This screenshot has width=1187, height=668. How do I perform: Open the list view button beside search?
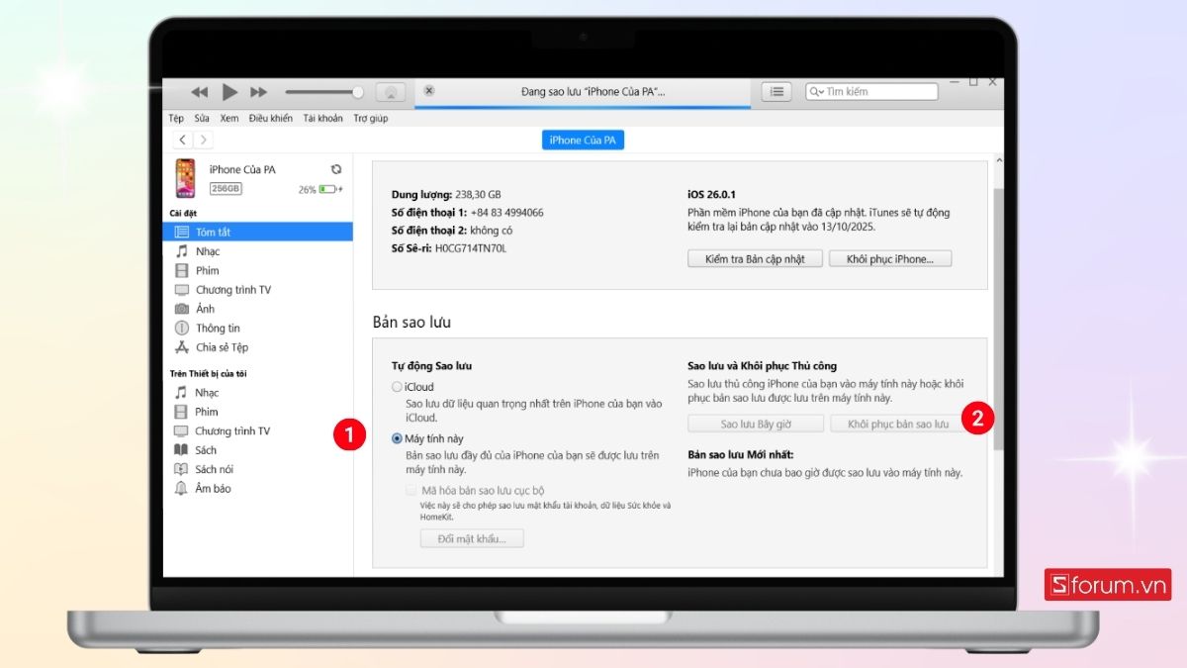point(776,91)
